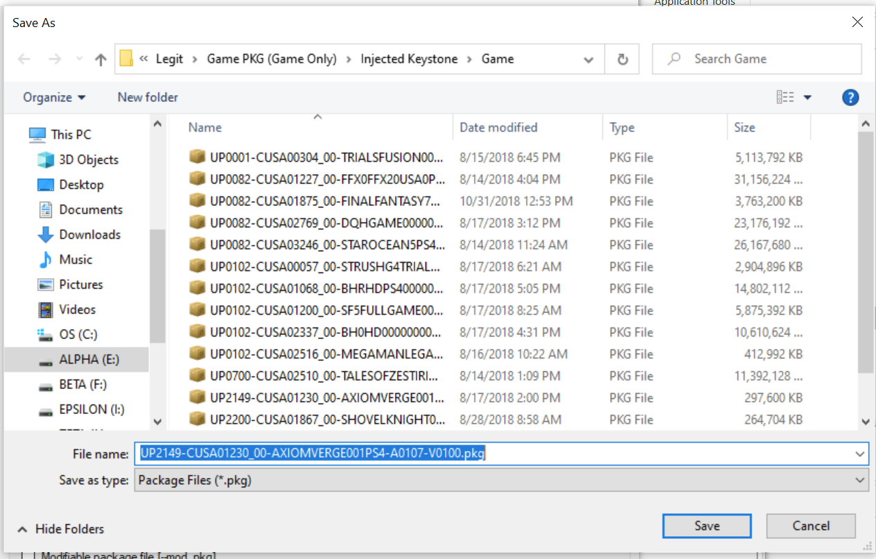Open recent locations dropdown chevron
This screenshot has width=876, height=559.
[79, 60]
